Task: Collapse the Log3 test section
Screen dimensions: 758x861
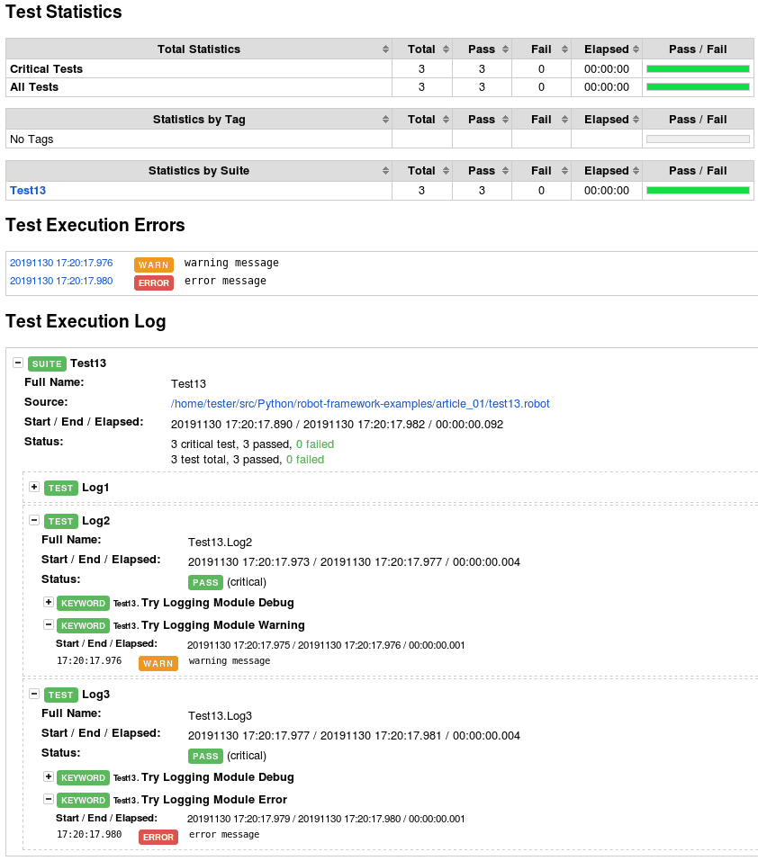Action: point(34,694)
